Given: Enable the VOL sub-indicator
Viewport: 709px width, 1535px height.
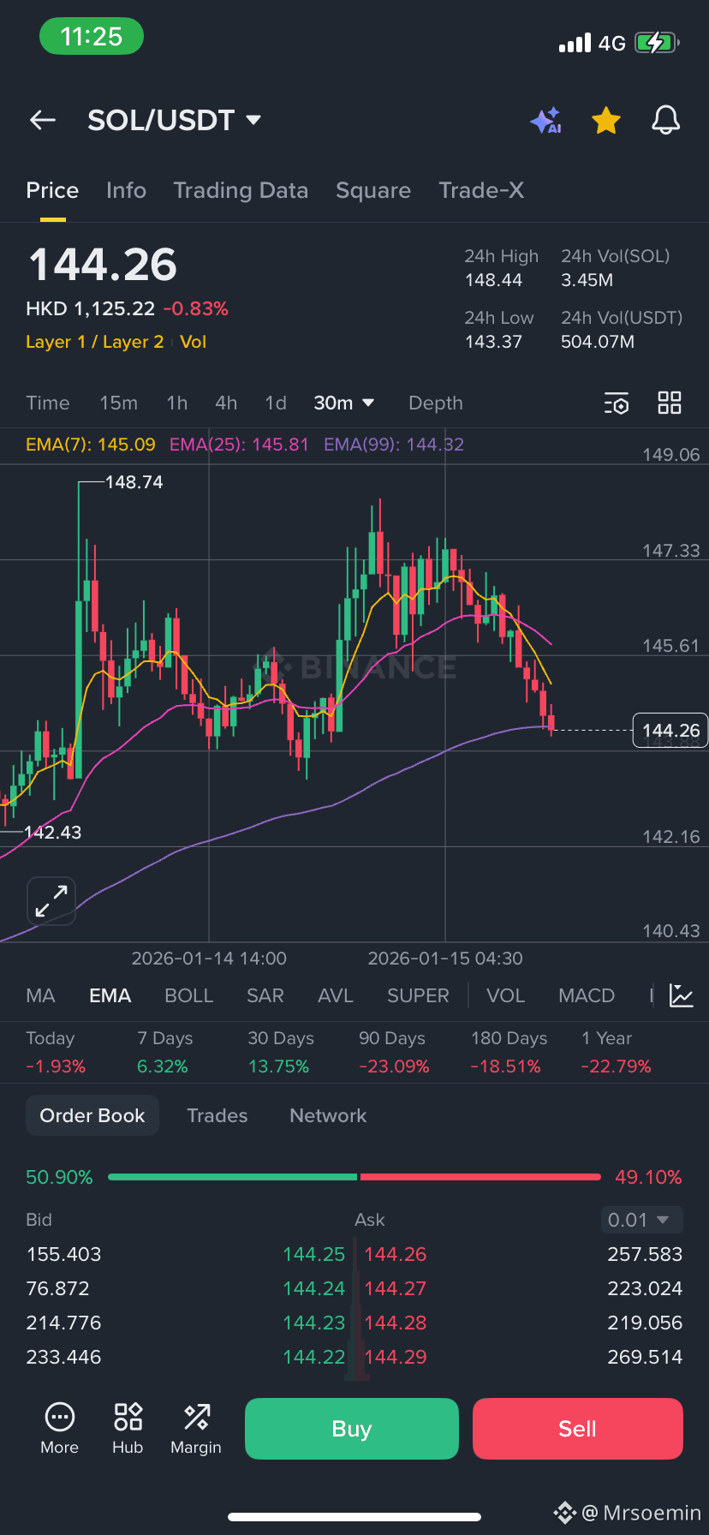Looking at the screenshot, I should coord(505,995).
